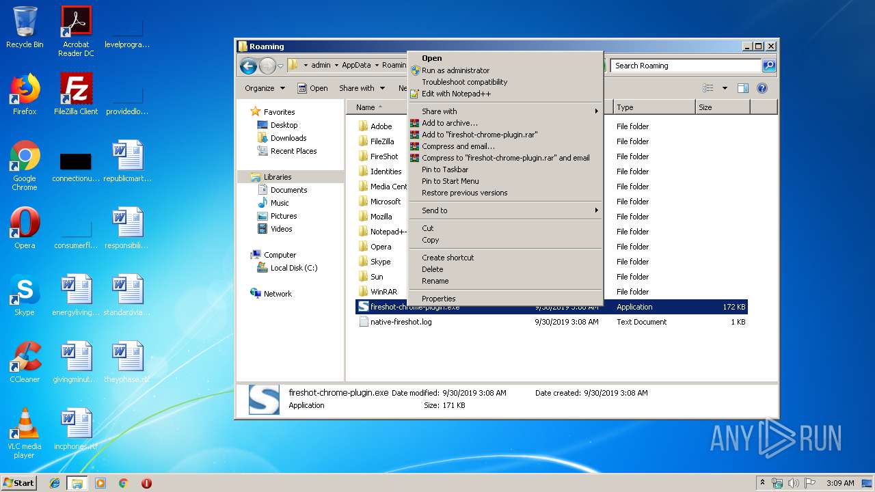
Task: Choose Pin to Taskbar
Action: click(505, 169)
